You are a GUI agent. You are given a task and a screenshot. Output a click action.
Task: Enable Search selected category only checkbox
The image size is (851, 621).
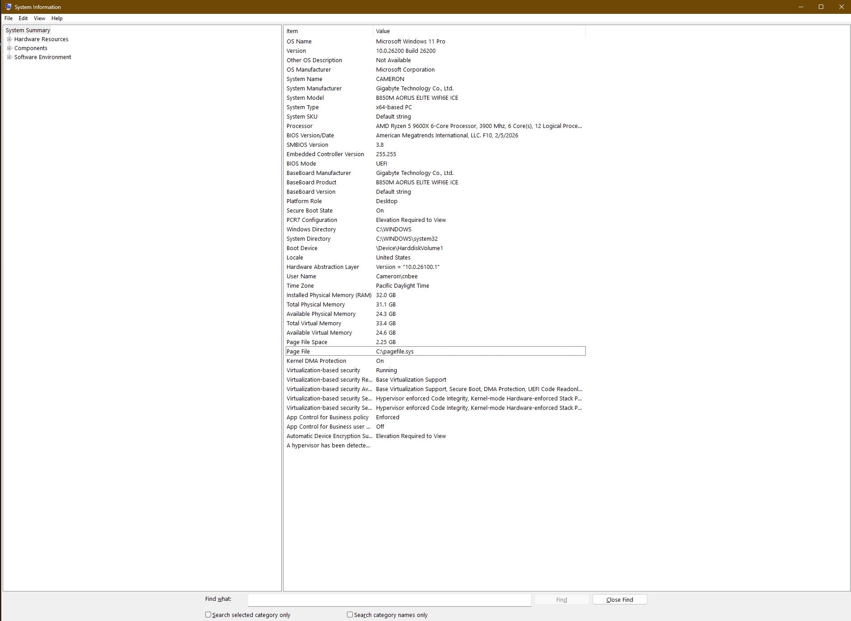pyautogui.click(x=208, y=615)
